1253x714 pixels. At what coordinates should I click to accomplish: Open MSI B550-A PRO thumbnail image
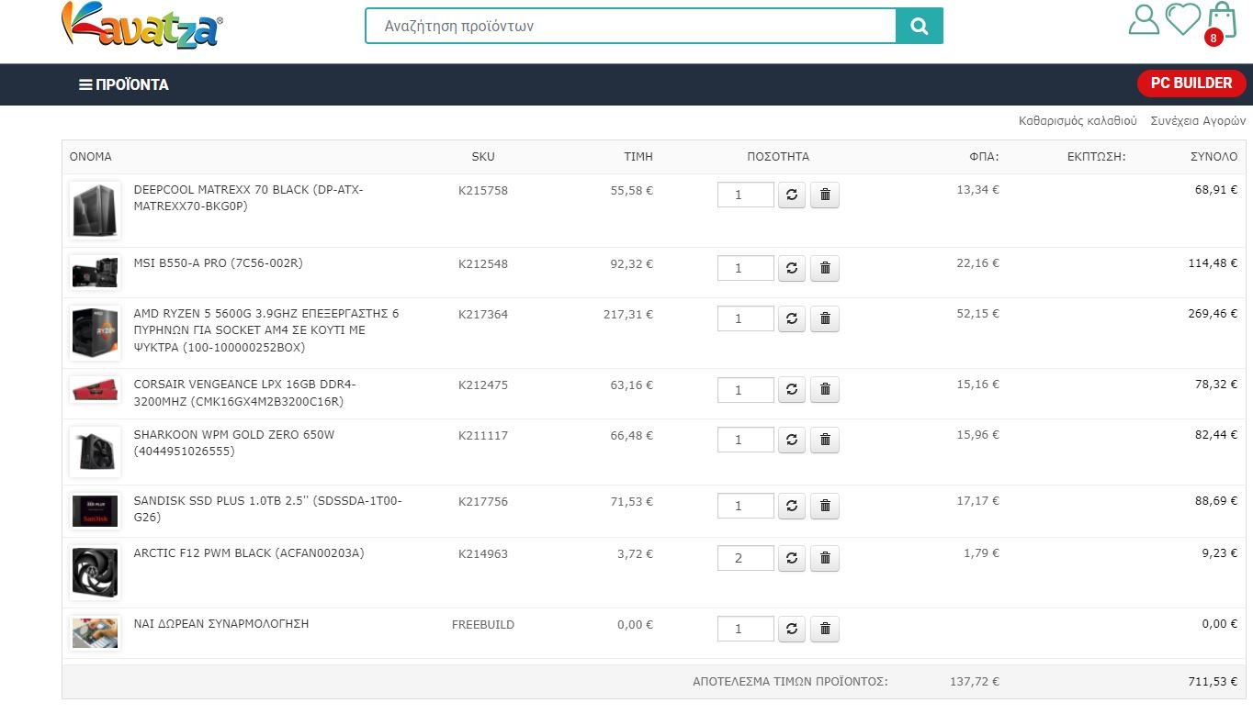[x=95, y=272]
